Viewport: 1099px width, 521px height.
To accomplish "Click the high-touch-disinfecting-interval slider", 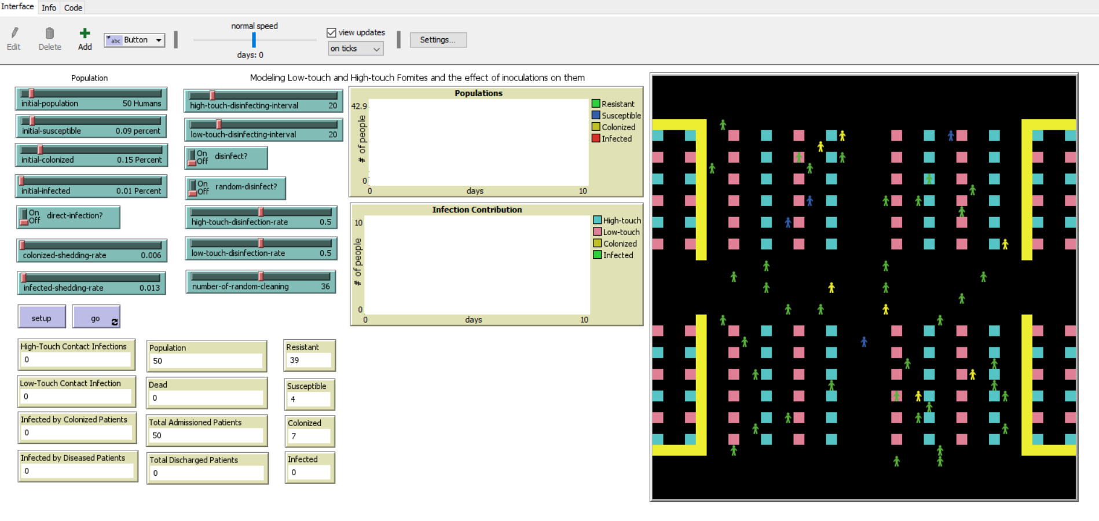I will point(263,101).
